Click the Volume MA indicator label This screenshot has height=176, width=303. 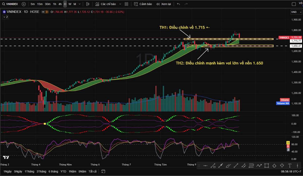tap(283, 103)
